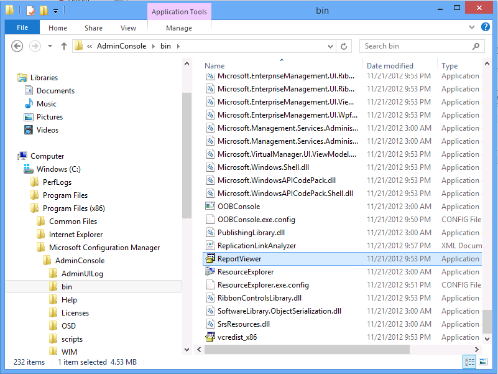Click the breadcrumb overflow double chevron
The image size is (498, 374).
(90, 47)
